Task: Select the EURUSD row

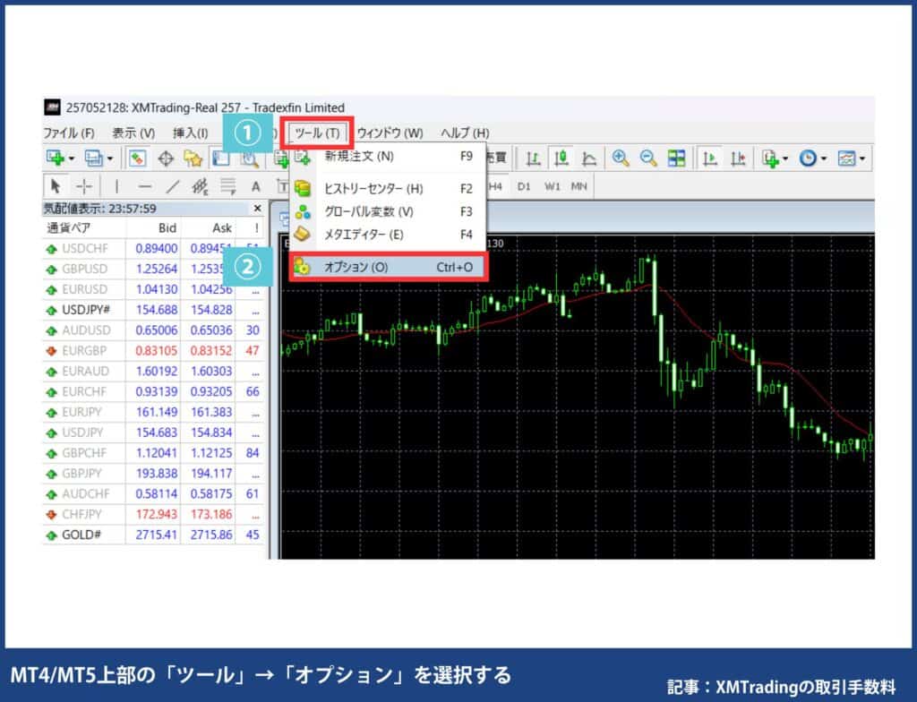Action: tap(153, 289)
